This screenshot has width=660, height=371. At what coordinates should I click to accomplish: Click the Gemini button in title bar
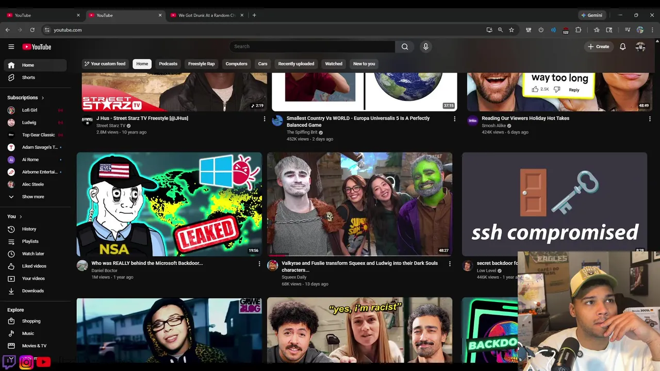pos(591,15)
